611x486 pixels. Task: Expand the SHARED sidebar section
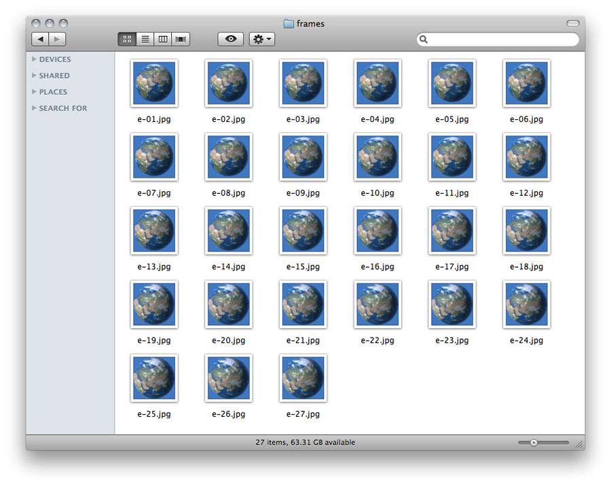[35, 76]
